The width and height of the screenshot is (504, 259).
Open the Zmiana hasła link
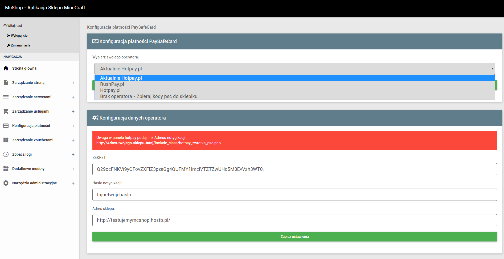point(19,45)
